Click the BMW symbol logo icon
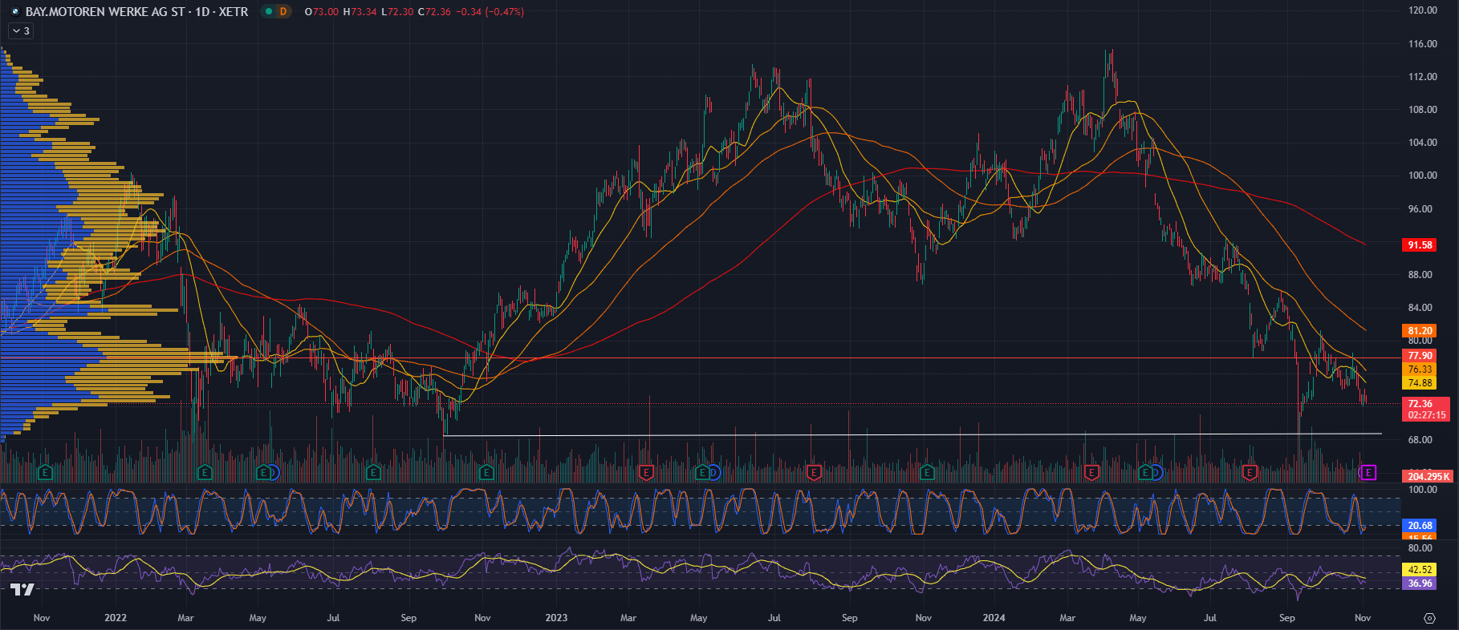1459x630 pixels. [x=15, y=11]
